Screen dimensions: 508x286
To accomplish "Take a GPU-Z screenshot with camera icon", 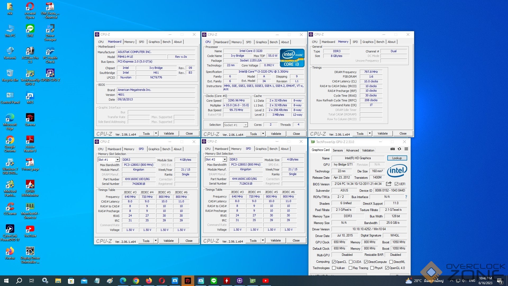I will [x=393, y=149].
